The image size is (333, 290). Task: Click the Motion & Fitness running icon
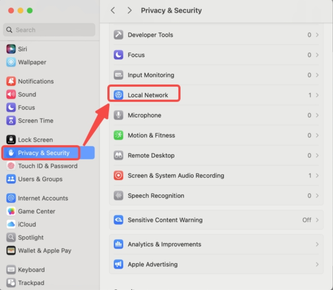pyautogui.click(x=118, y=135)
